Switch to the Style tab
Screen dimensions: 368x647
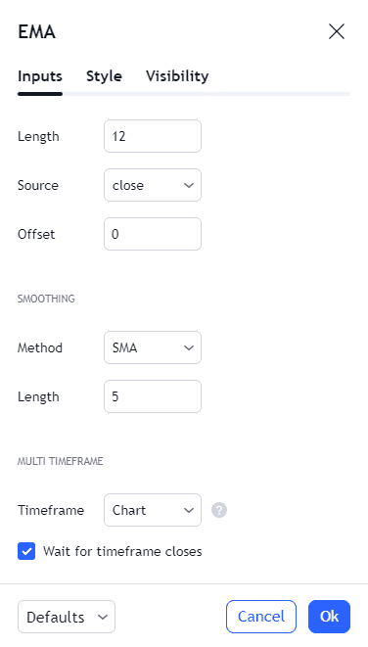[104, 76]
